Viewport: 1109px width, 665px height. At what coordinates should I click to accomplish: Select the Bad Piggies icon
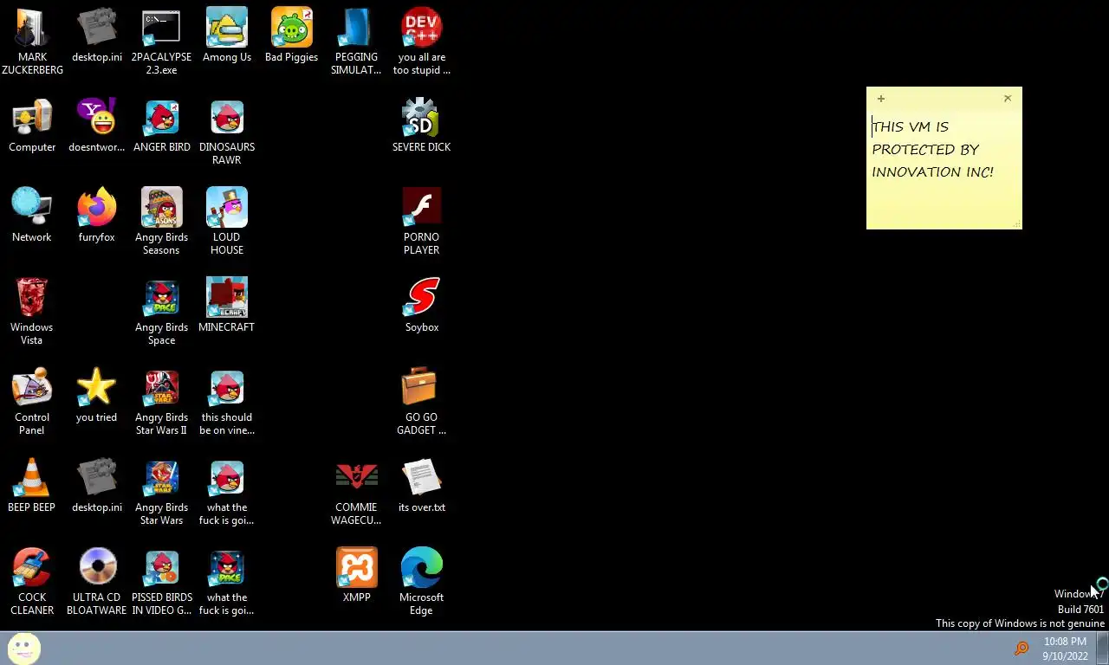(x=291, y=36)
